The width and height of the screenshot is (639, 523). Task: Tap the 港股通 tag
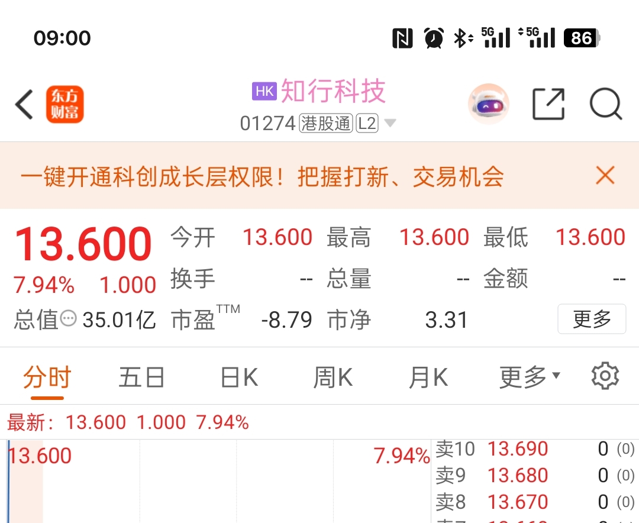(x=325, y=123)
